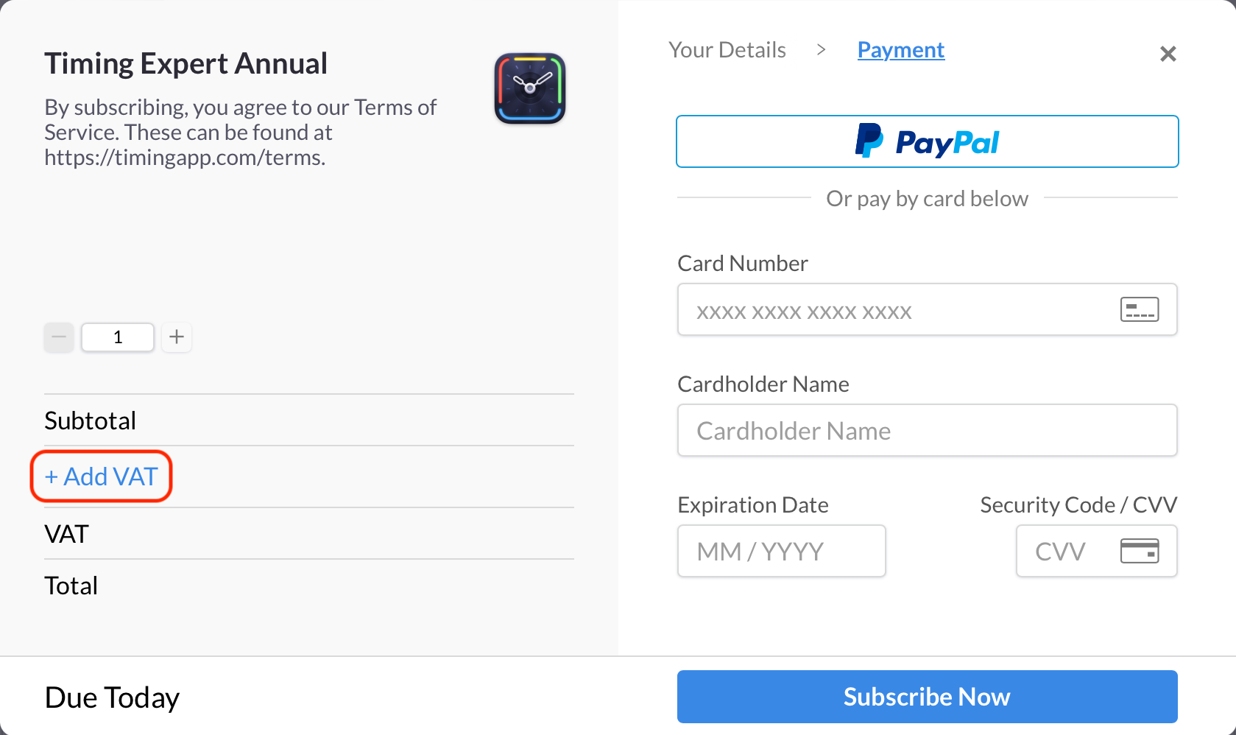Click the VAT row label
This screenshot has width=1236, height=735.
66,533
